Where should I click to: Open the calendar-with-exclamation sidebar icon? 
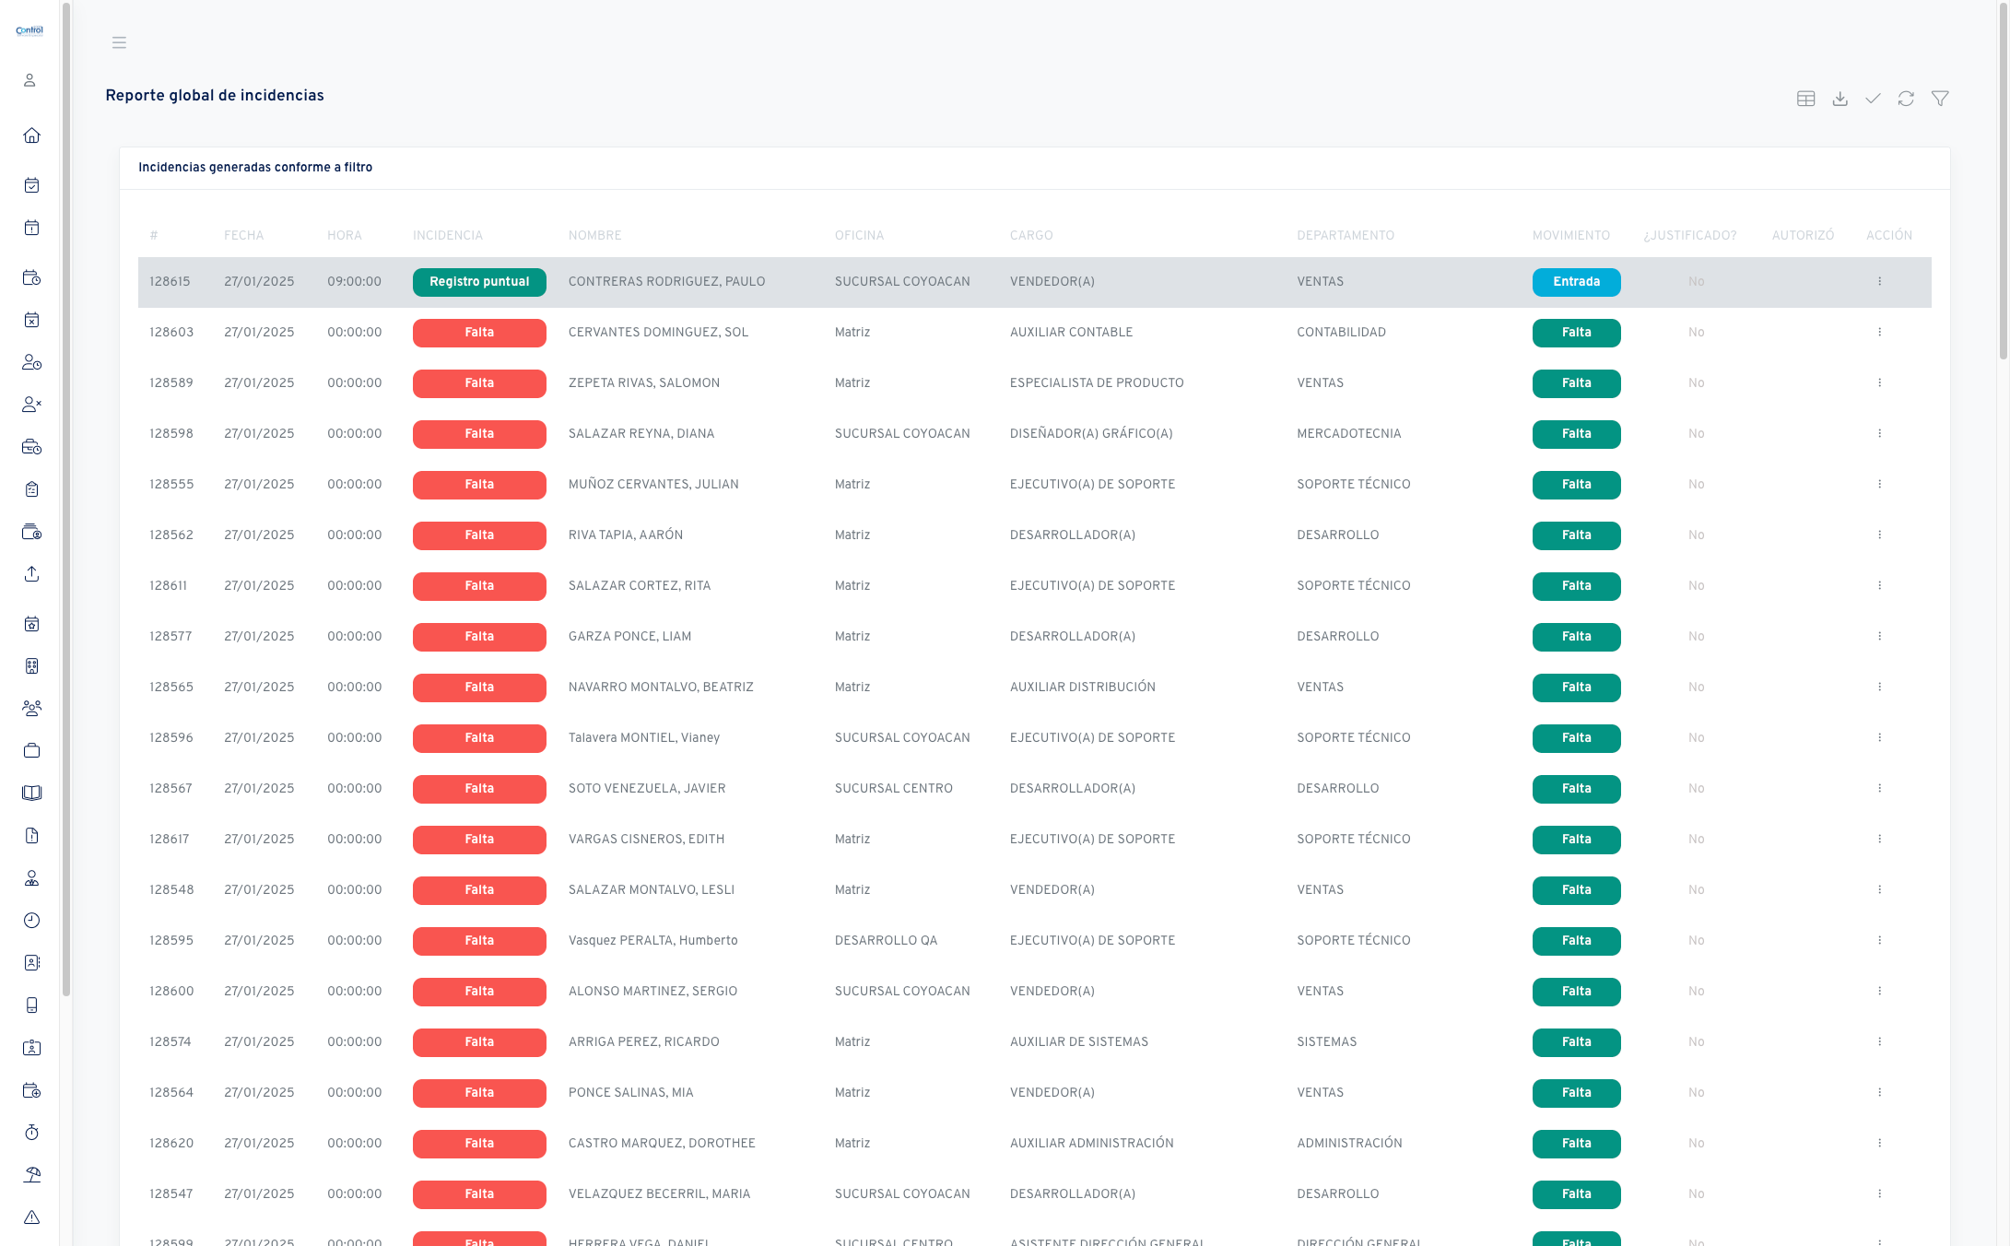point(31,228)
